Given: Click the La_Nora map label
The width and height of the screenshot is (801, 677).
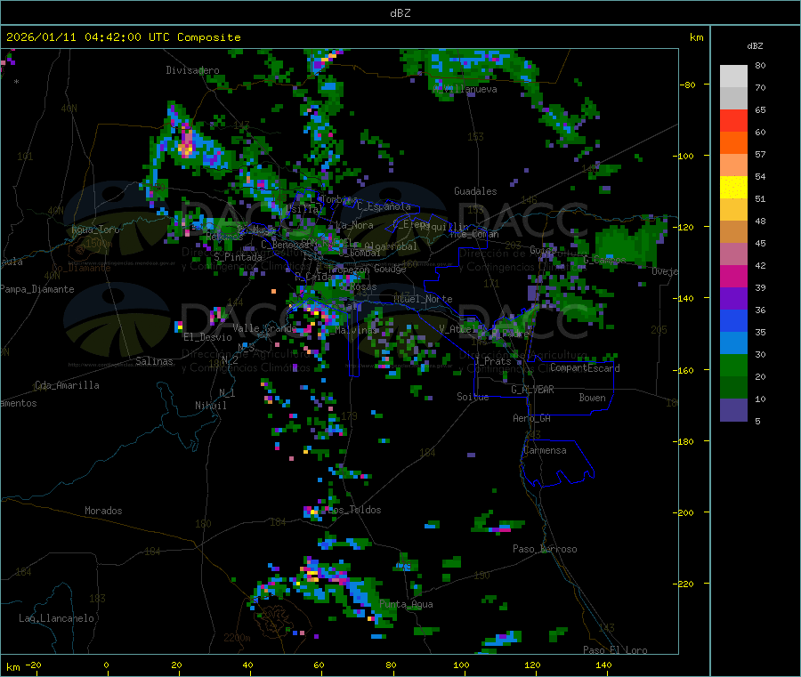Looking at the screenshot, I should [354, 225].
